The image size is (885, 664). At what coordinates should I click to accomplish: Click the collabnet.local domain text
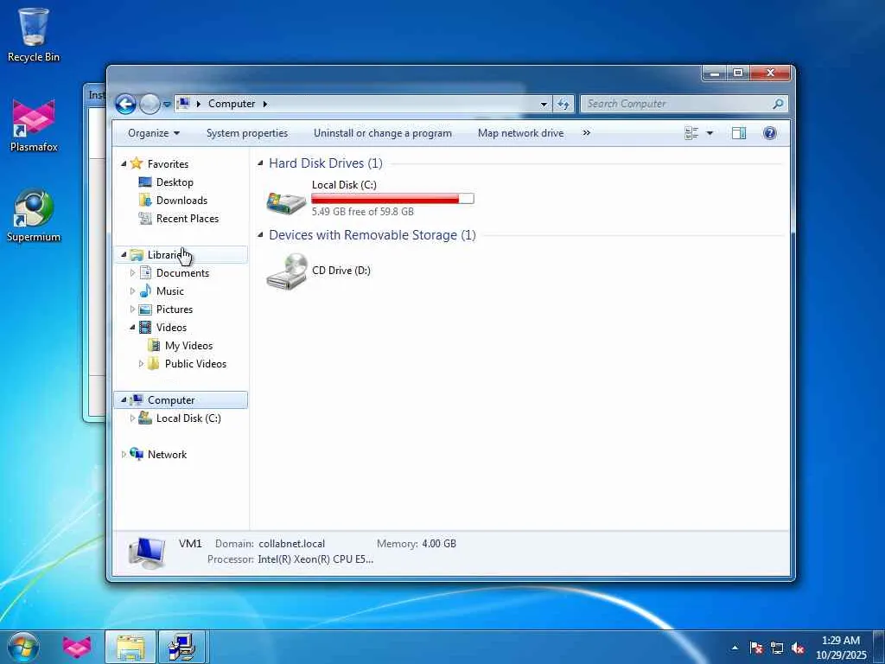coord(292,544)
